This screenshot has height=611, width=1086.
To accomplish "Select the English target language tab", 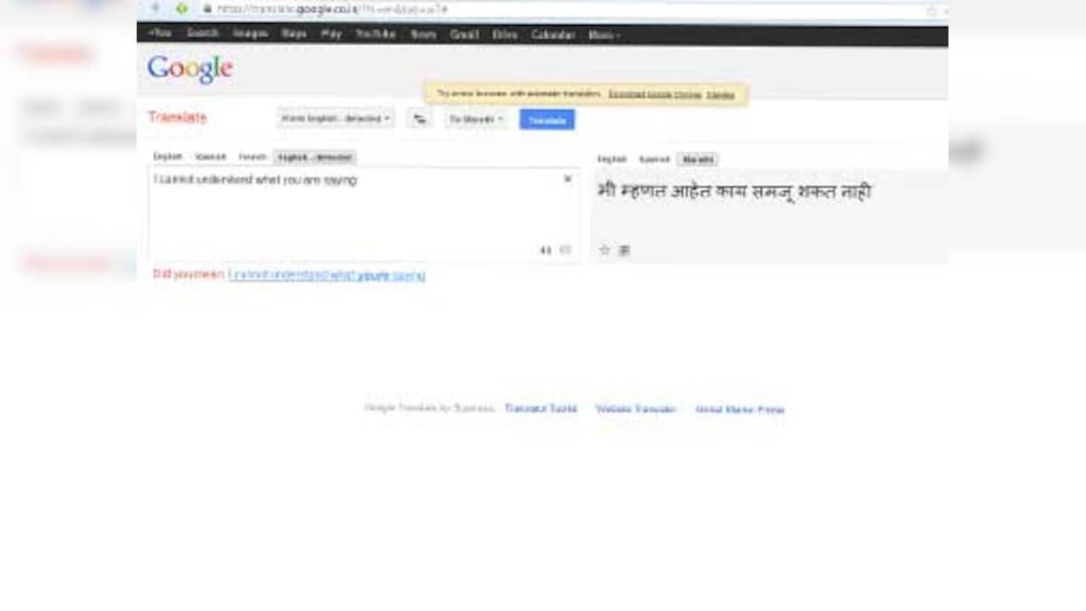I will [612, 159].
